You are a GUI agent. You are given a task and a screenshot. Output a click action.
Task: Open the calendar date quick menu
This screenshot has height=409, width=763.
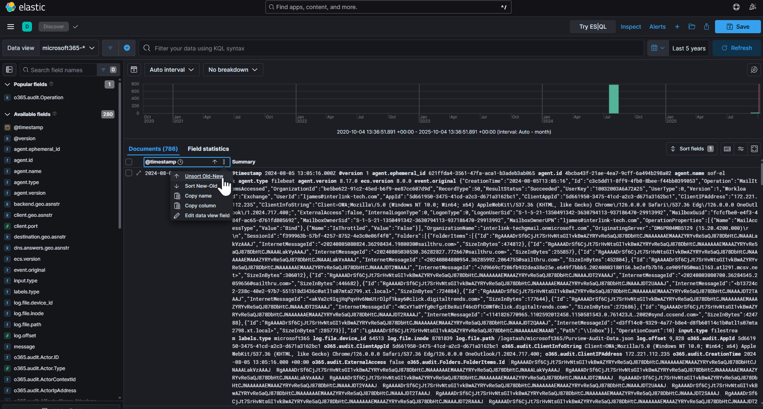point(658,48)
